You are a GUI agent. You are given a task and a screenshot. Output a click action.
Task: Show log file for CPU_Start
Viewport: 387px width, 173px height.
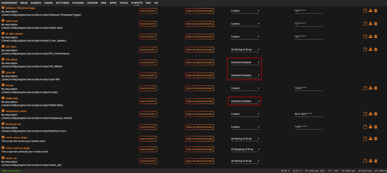coord(365,50)
